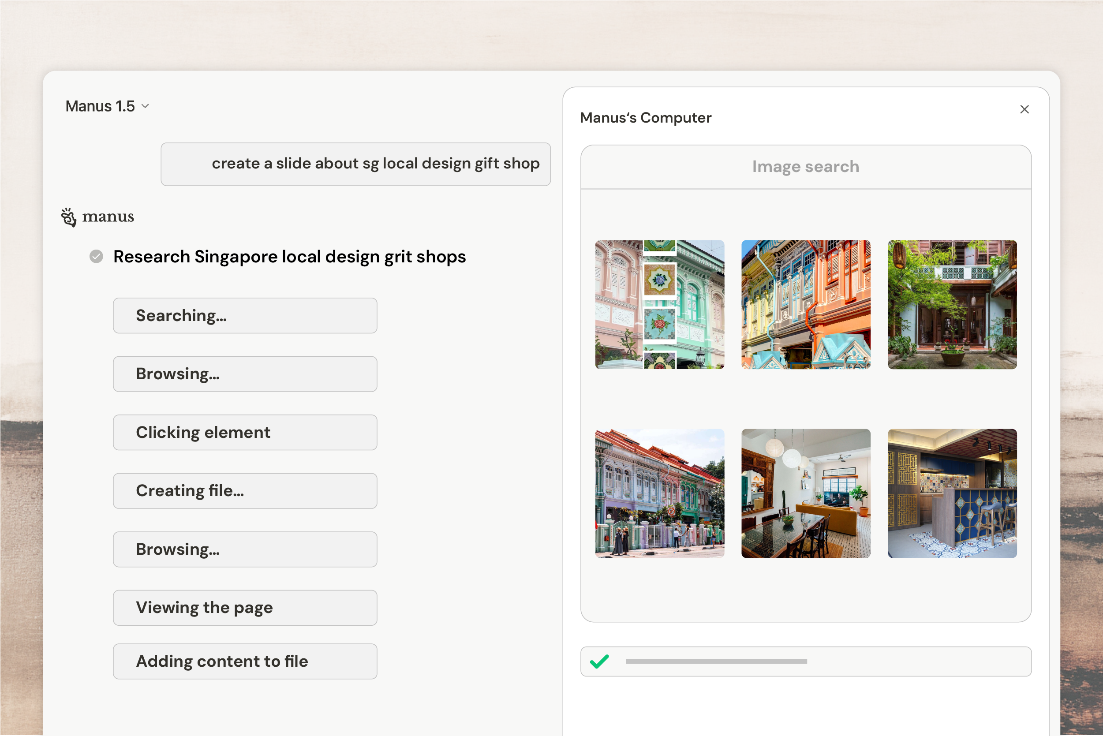Open the Adding content to file step
This screenshot has width=1103, height=736.
pyautogui.click(x=244, y=661)
